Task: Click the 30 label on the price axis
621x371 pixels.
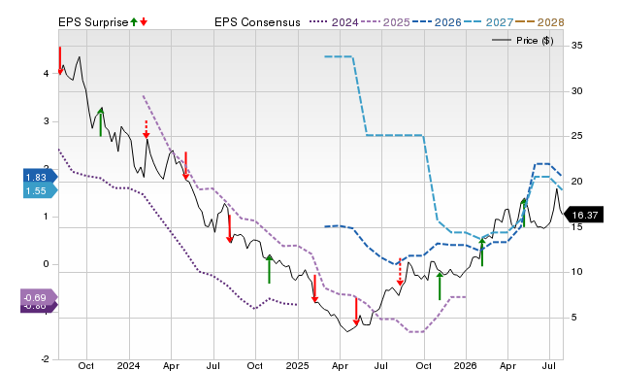Action: coord(577,91)
